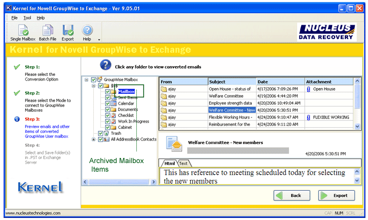Screen dimensions: 368x220
Task: Click the Work In Progress icon
Action: (x=113, y=122)
